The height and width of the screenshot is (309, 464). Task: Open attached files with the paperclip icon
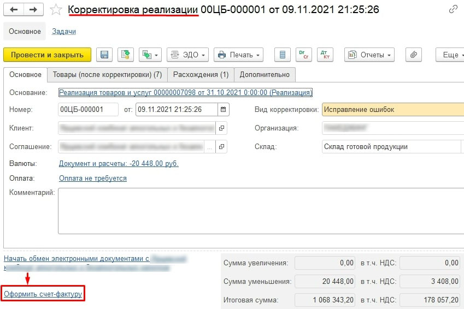click(413, 55)
